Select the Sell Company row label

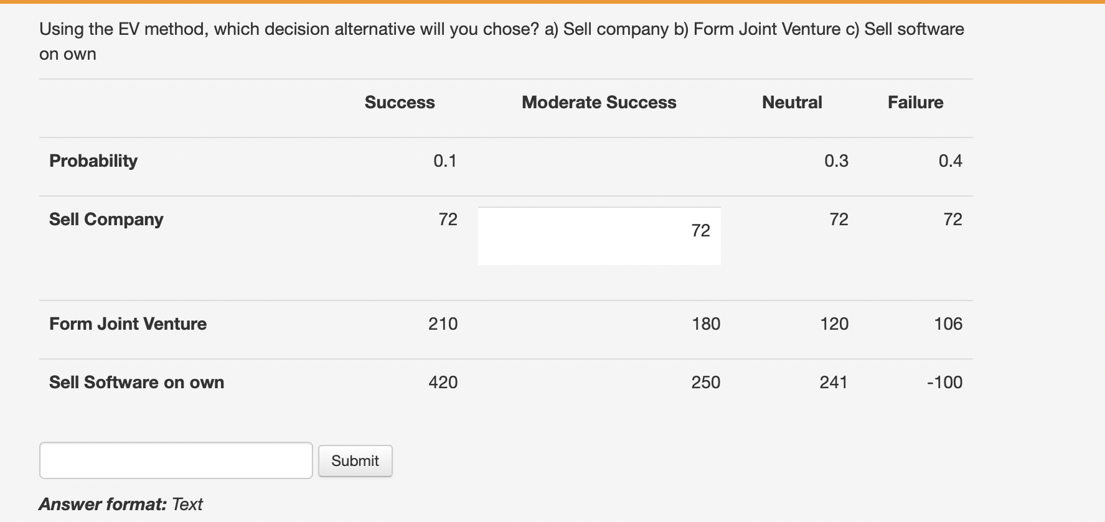click(106, 219)
